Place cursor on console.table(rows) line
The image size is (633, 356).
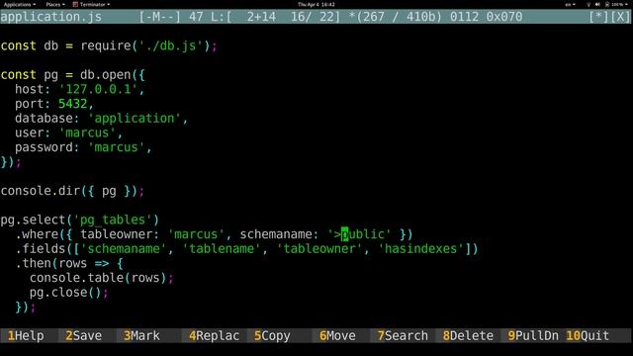point(101,278)
